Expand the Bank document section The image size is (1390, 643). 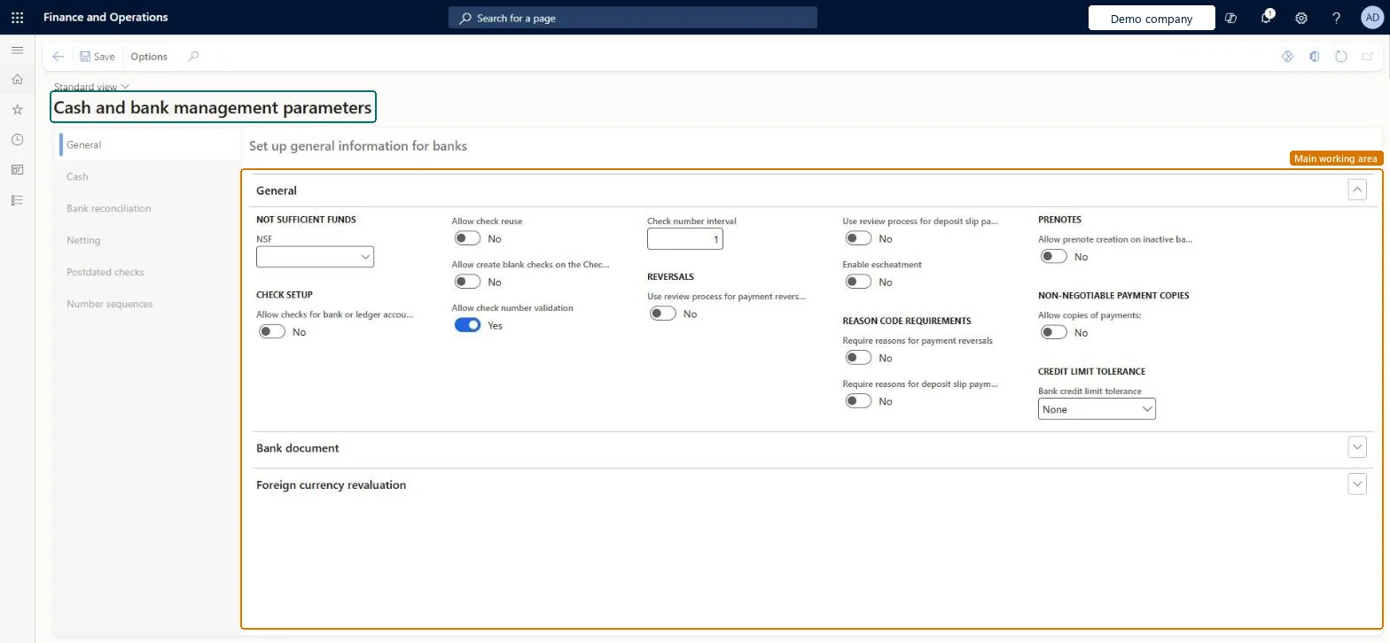pos(1357,447)
